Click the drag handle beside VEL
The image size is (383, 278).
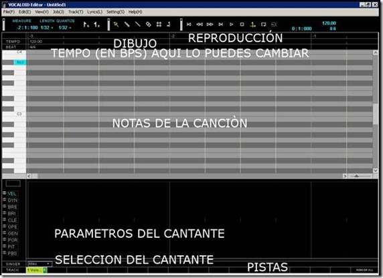tap(5, 193)
